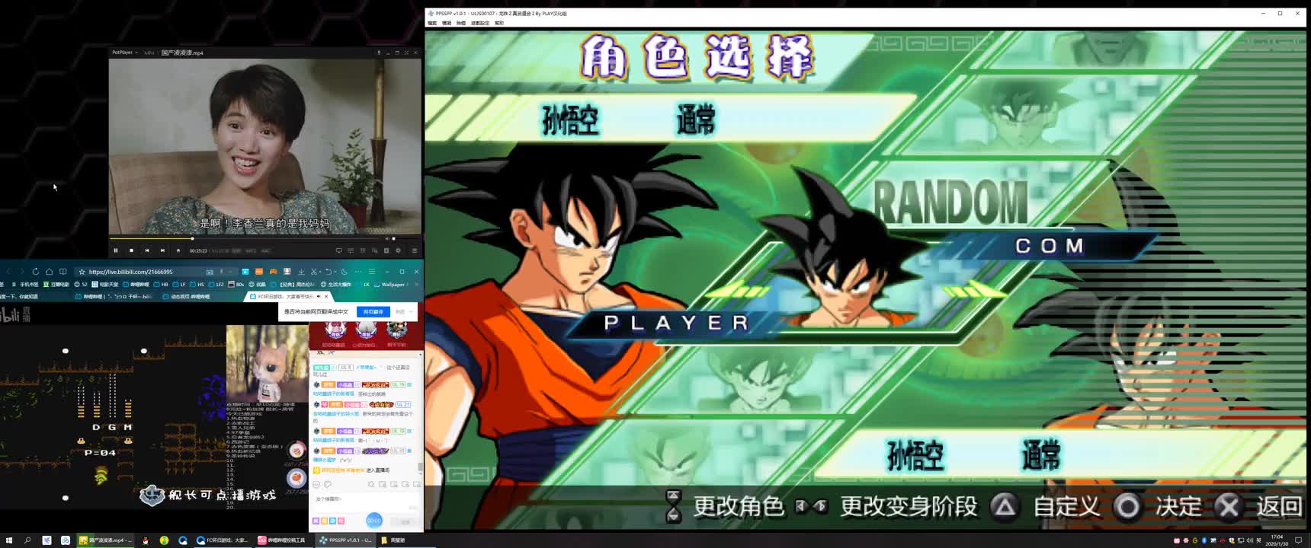1311x548 pixels.
Task: Adjust the PotPlayer volume slider
Action: pyautogui.click(x=393, y=238)
